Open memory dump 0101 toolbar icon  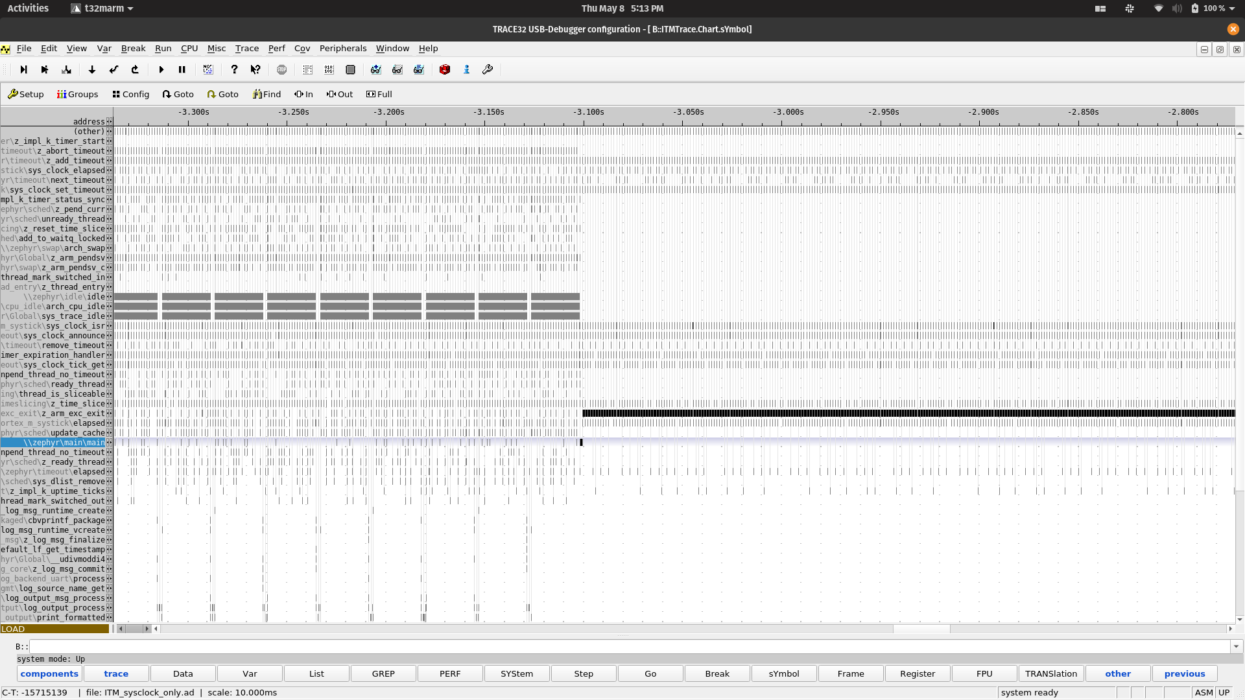329,70
